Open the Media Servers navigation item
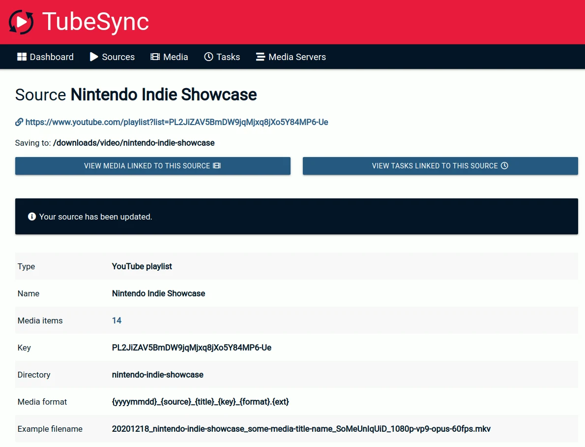 [x=291, y=57]
